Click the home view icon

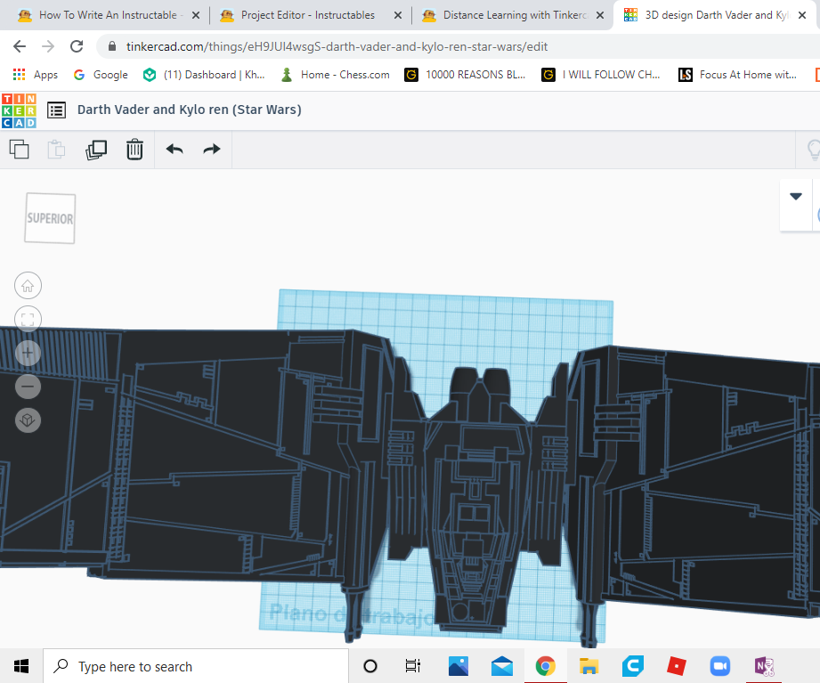28,285
